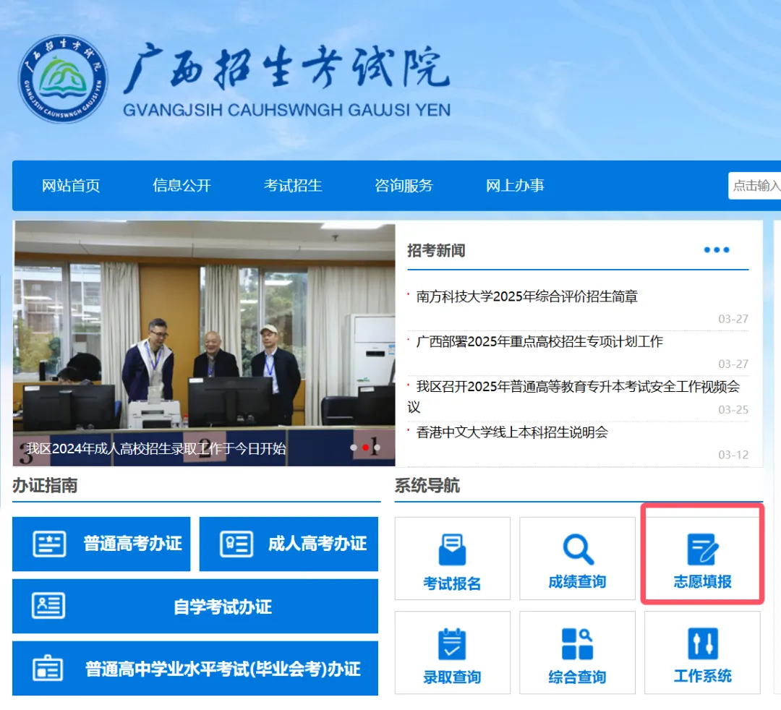Open 录取查询 clipboard icon
The image size is (781, 710).
tap(452, 644)
